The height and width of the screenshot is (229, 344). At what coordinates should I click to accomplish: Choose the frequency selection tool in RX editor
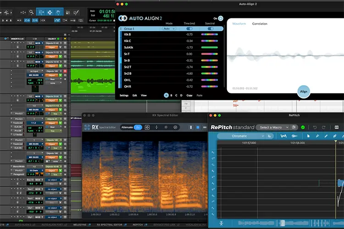205,127
